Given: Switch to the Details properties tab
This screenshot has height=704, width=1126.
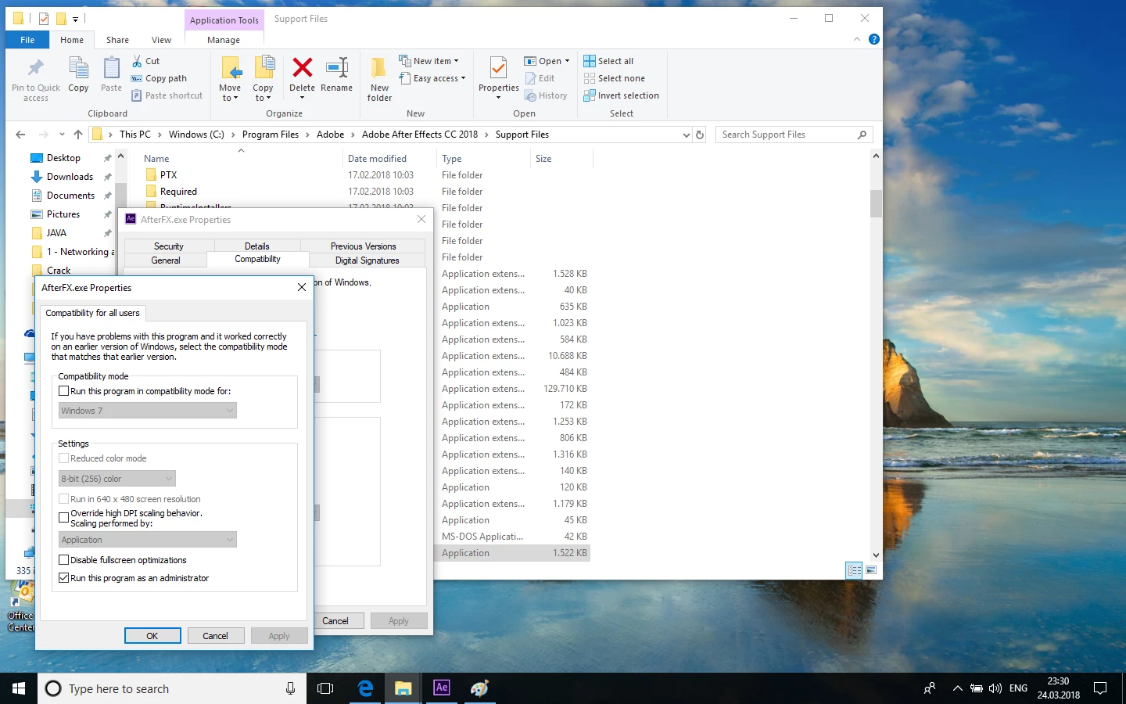Looking at the screenshot, I should click(256, 246).
